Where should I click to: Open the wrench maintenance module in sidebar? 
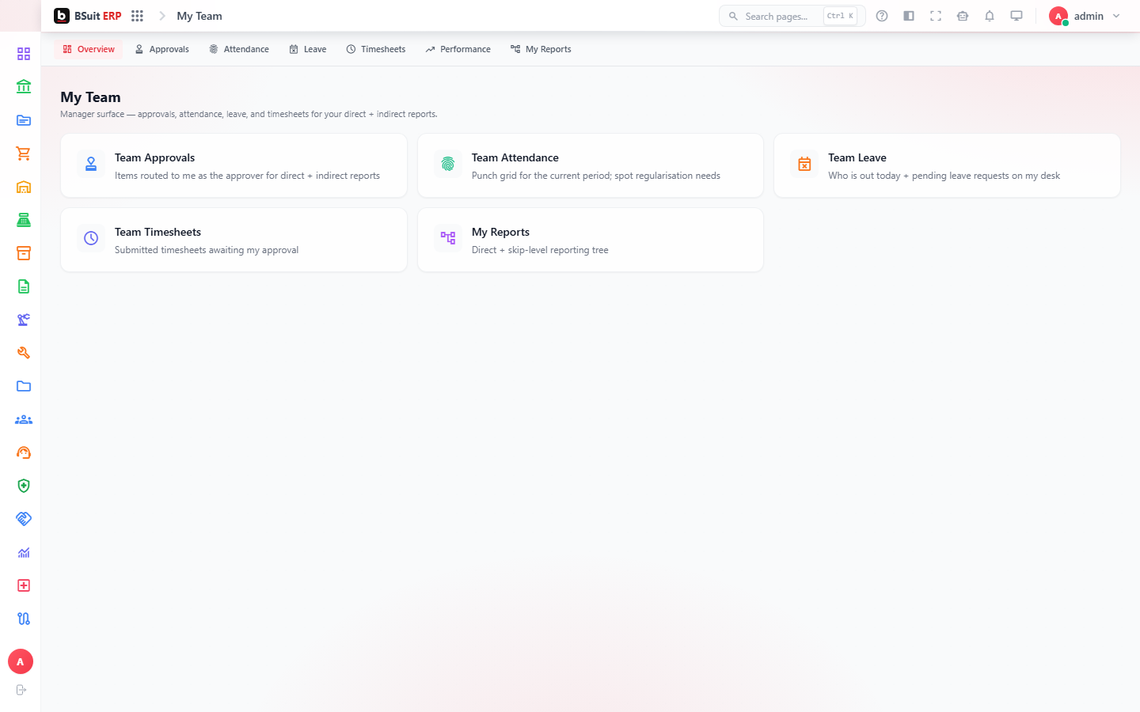pyautogui.click(x=24, y=353)
